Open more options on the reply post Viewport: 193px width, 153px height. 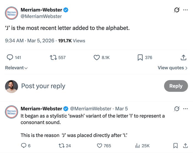tap(185, 109)
